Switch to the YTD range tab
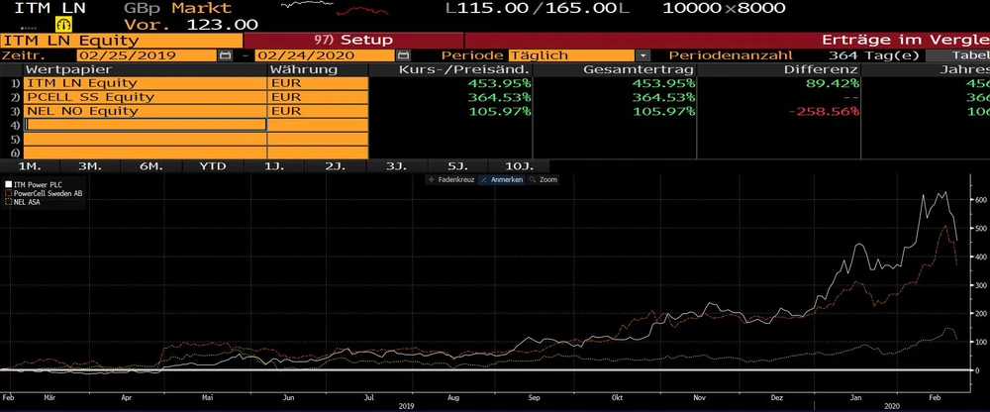 (x=213, y=165)
